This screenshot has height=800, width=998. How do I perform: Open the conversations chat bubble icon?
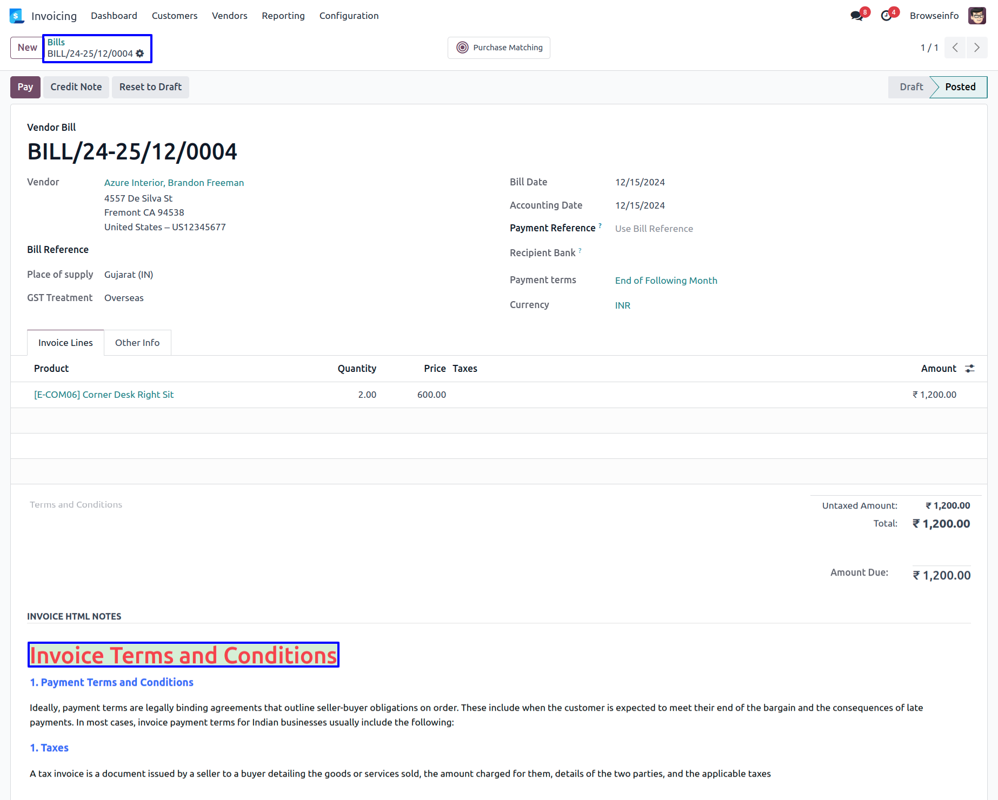coord(856,16)
